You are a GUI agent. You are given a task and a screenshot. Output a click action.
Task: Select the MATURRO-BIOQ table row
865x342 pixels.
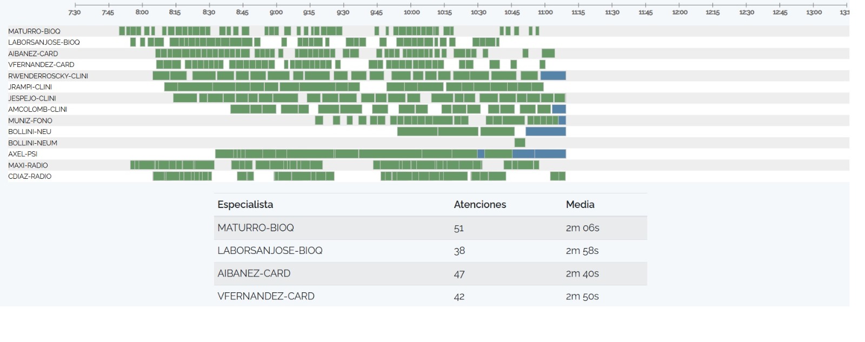pos(430,228)
